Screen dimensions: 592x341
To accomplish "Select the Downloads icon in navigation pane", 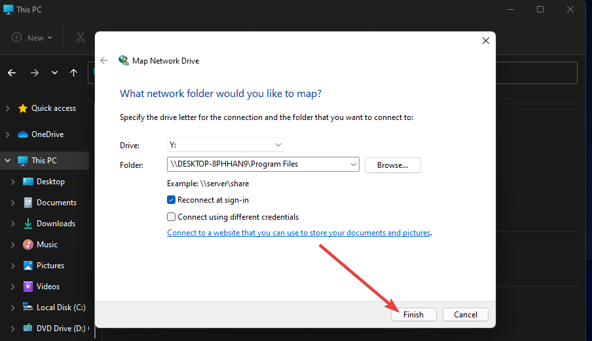I will 28,224.
